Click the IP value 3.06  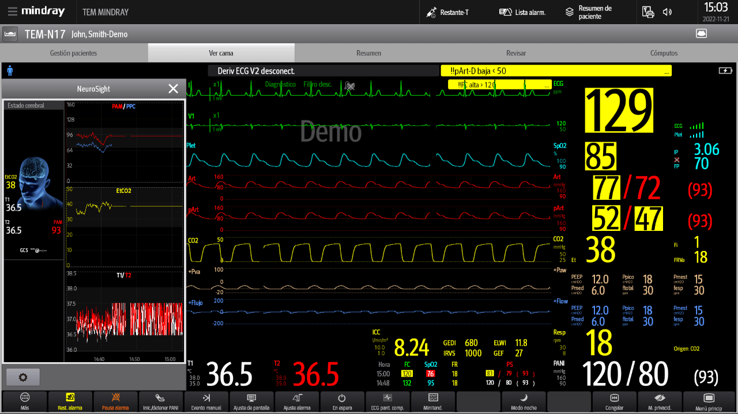coord(707,150)
